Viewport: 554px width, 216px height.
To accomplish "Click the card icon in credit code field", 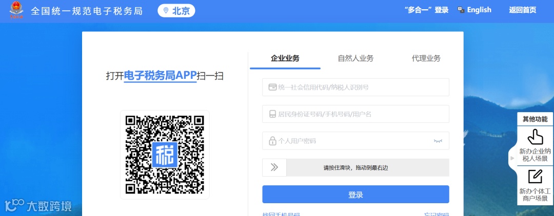I will pyautogui.click(x=272, y=88).
